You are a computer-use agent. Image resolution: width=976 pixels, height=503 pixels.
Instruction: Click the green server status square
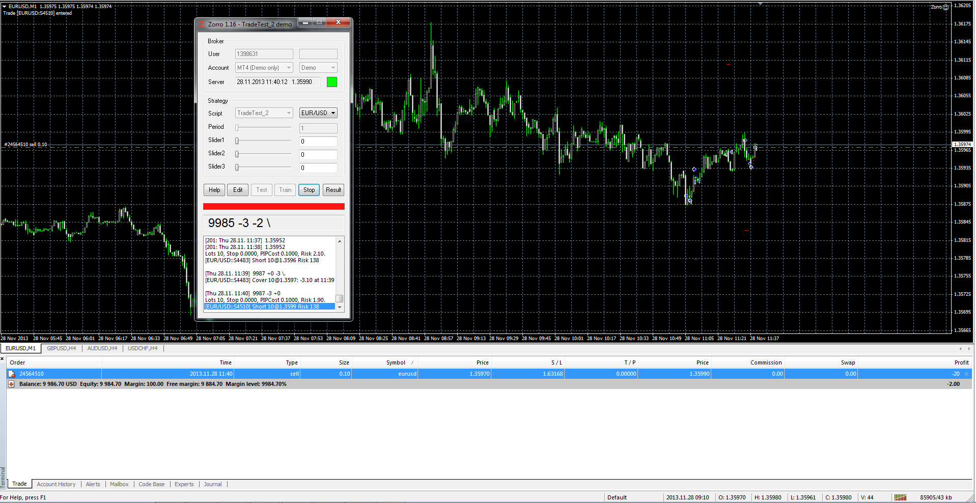coord(331,82)
